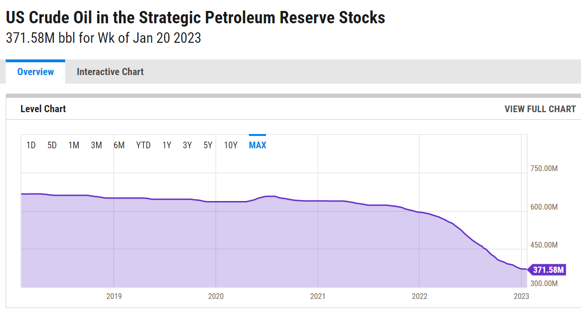Switch chart to 1Y range
Screen dimensions: 581x317
coord(167,145)
